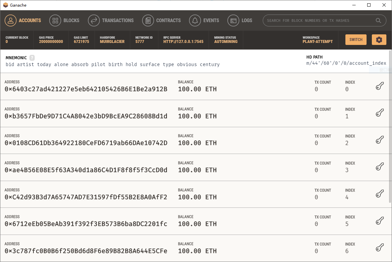Select address 0×3c787fc0B0B6f250Bd6d8F6e89B82B8A644E5CFe
Screen dimensions: 392x262
[86, 251]
